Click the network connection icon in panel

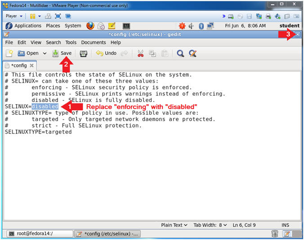click(210, 26)
